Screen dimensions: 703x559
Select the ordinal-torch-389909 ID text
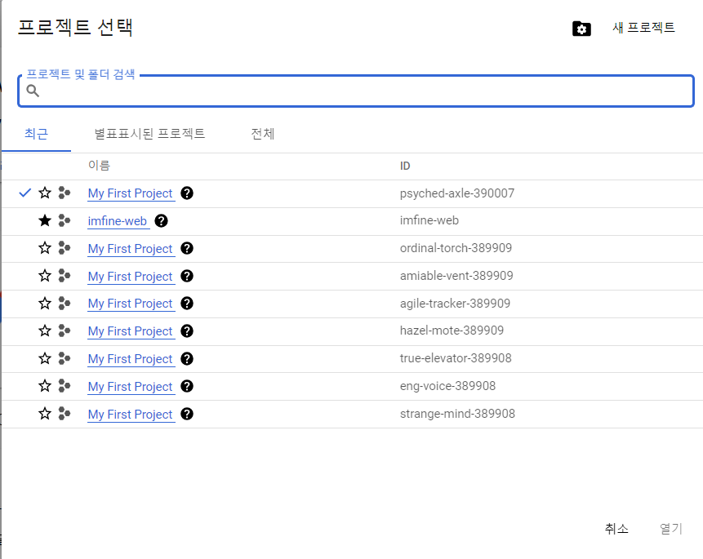pyautogui.click(x=456, y=248)
